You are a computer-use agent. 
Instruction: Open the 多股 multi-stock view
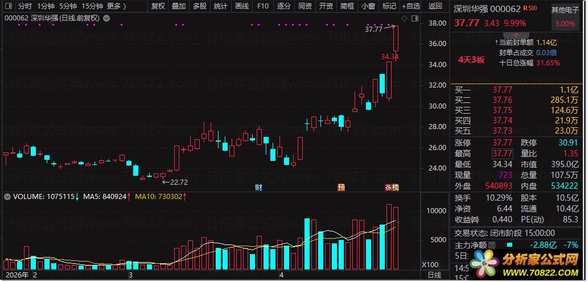point(199,6)
